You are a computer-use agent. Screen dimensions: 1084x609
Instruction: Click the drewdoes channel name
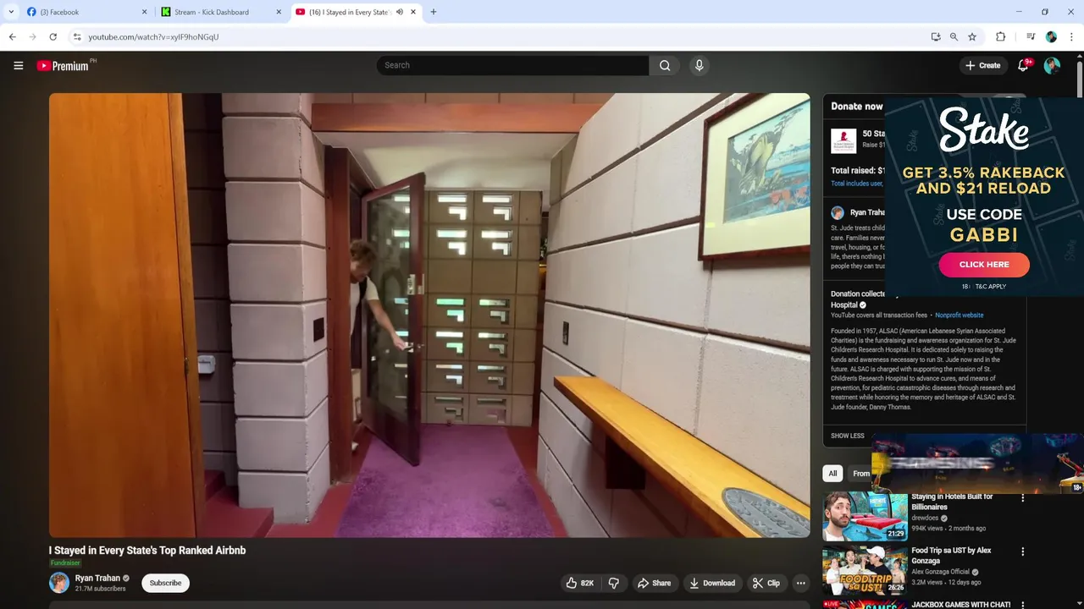click(x=925, y=518)
